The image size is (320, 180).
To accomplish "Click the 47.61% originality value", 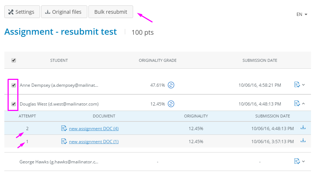I will tap(158, 85).
